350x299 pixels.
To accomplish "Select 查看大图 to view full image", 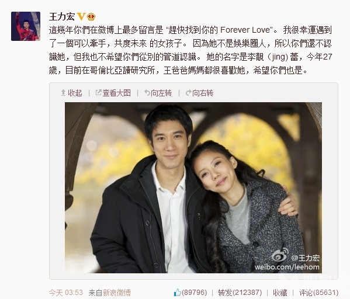I will pos(116,93).
